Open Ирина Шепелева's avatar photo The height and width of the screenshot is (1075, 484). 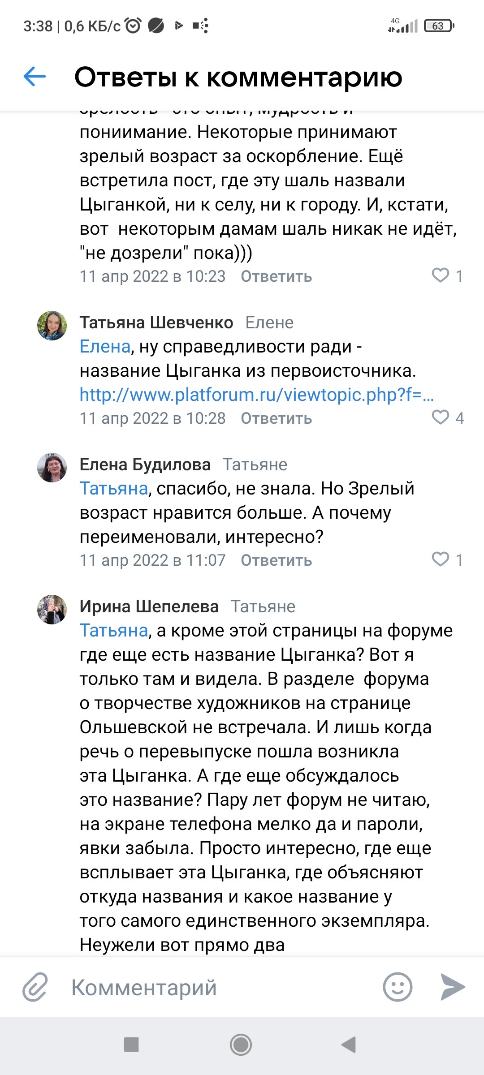(x=52, y=610)
